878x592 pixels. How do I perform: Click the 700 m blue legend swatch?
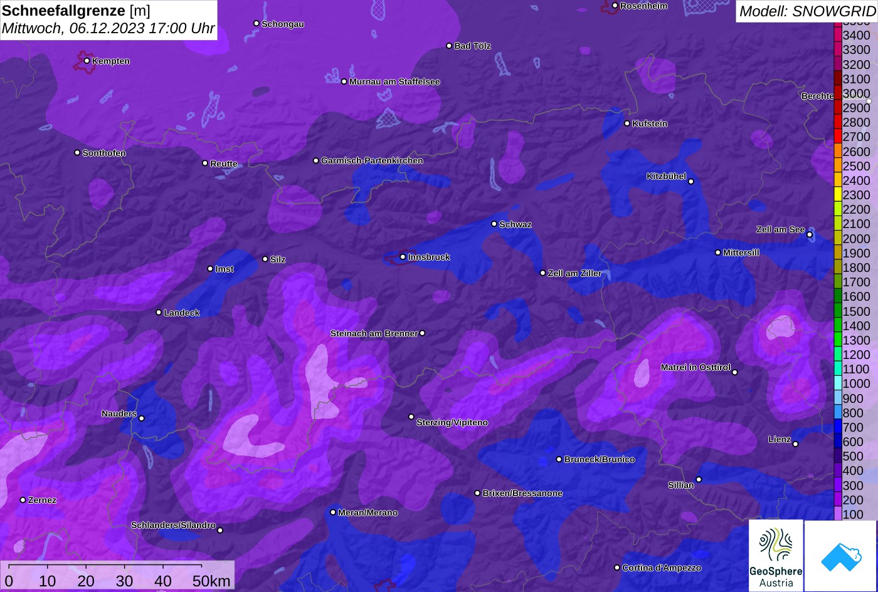tap(838, 427)
